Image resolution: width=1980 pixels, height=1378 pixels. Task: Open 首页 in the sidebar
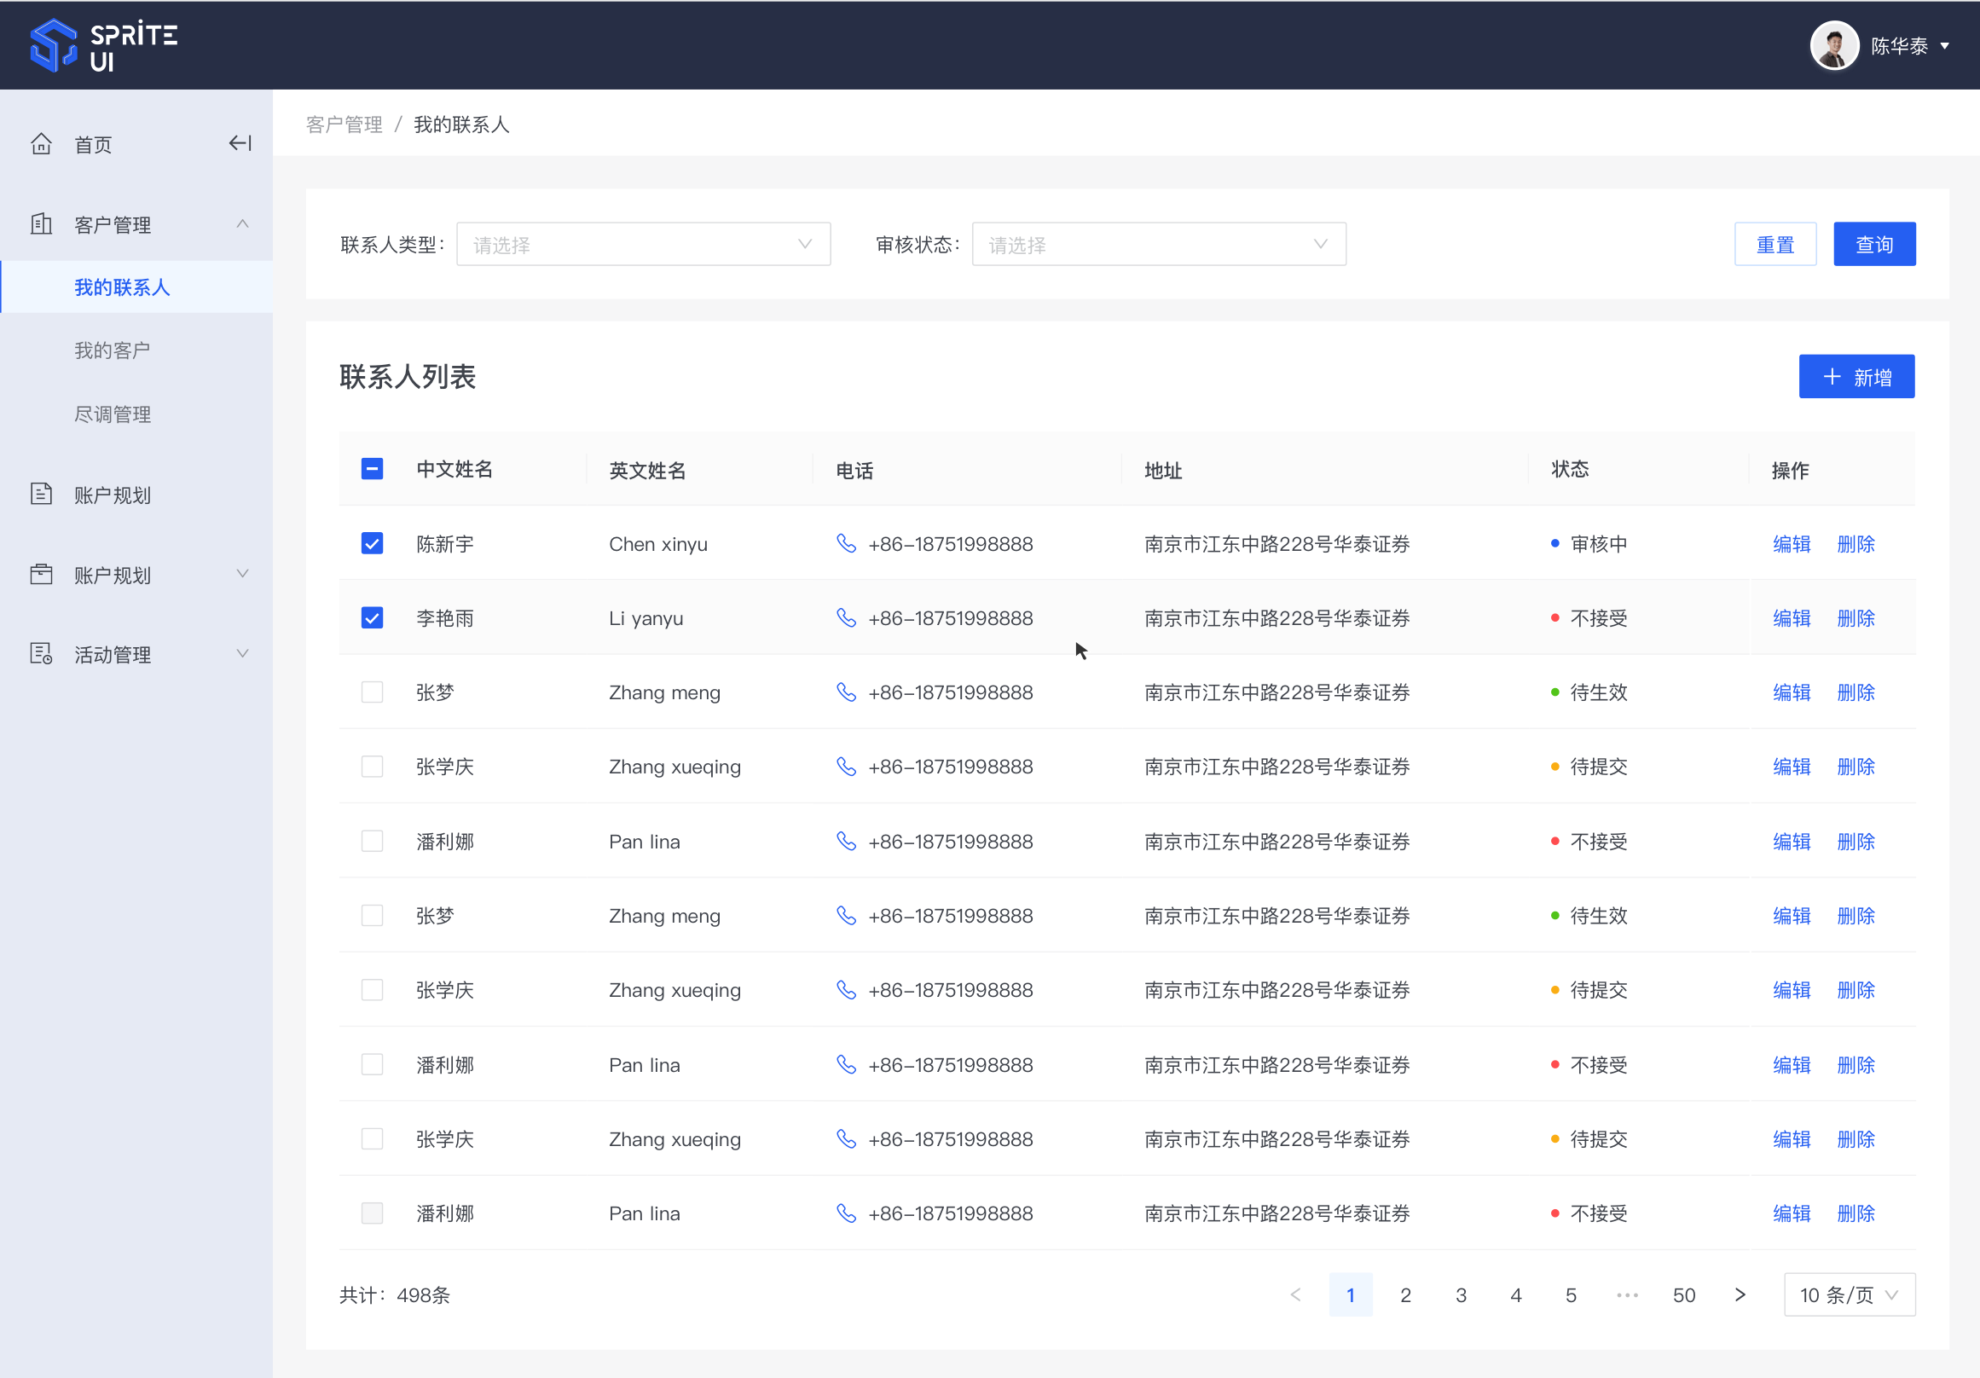[92, 144]
